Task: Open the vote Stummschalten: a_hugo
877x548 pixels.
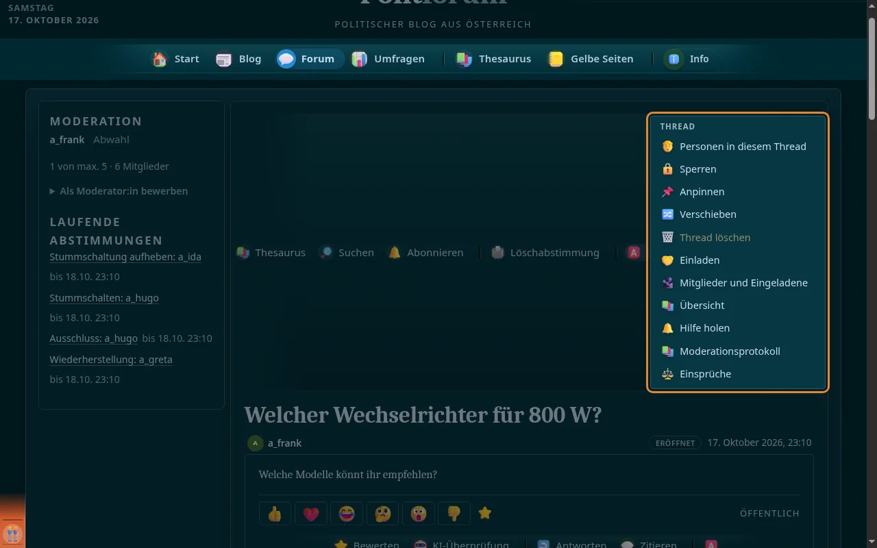Action: click(x=104, y=298)
